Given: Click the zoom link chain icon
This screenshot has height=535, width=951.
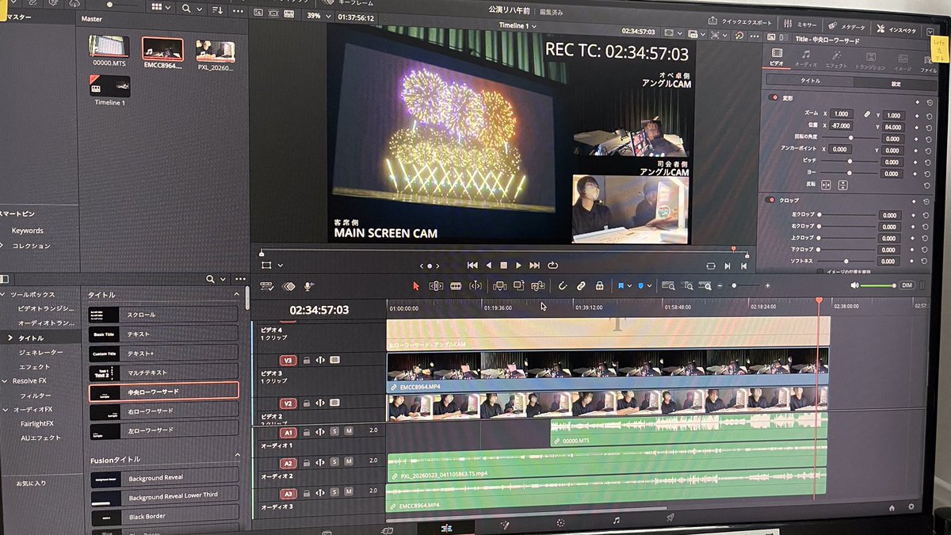Looking at the screenshot, I should coord(868,114).
